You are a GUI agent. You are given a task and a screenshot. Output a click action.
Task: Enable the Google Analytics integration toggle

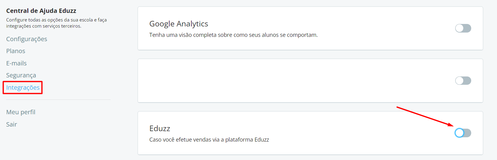coord(463,28)
